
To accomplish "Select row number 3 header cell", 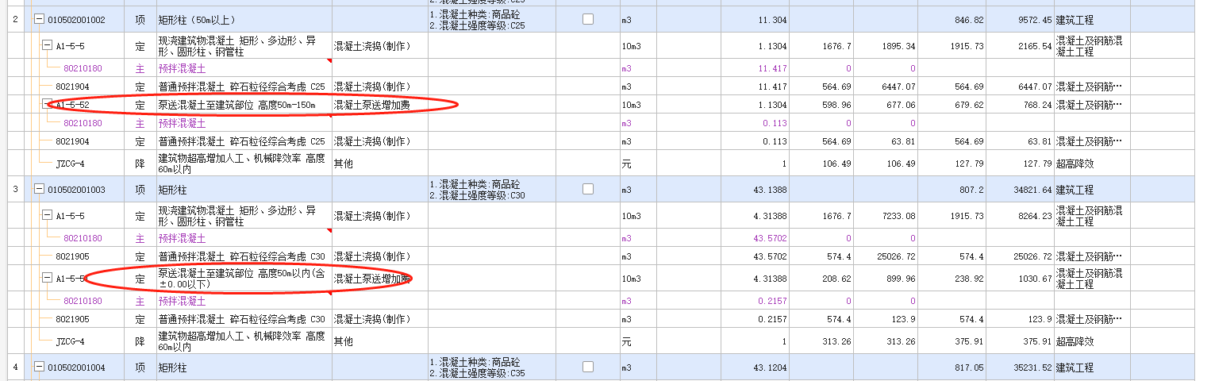I will pos(15,190).
